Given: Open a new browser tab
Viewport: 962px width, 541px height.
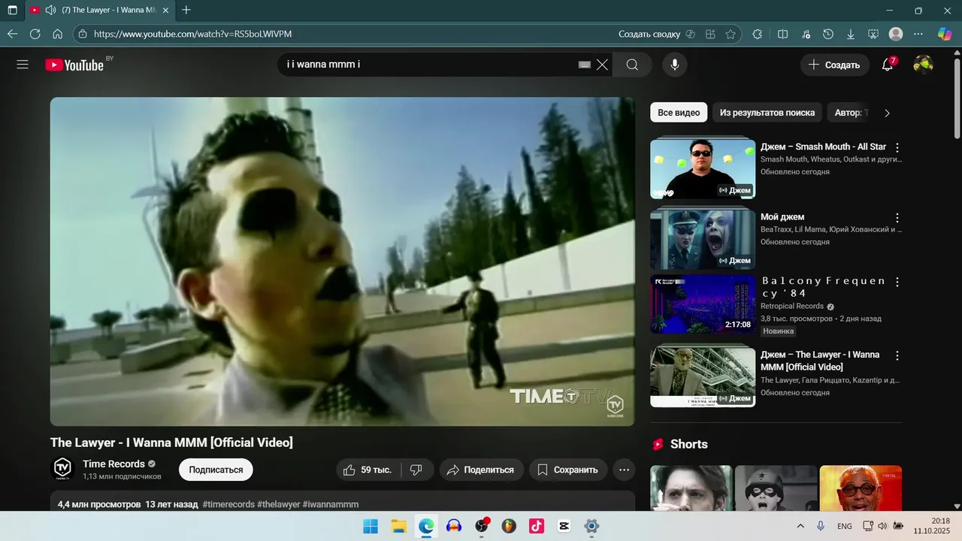Looking at the screenshot, I should tap(186, 11).
